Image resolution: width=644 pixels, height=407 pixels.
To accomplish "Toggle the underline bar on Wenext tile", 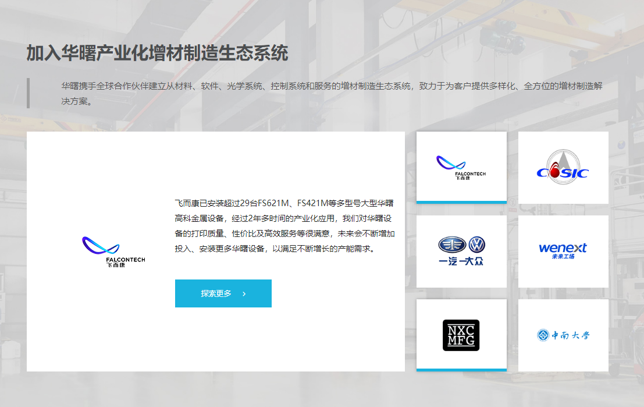I will click(x=562, y=286).
